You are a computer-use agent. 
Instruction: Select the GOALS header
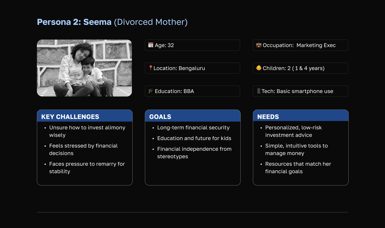pos(160,117)
